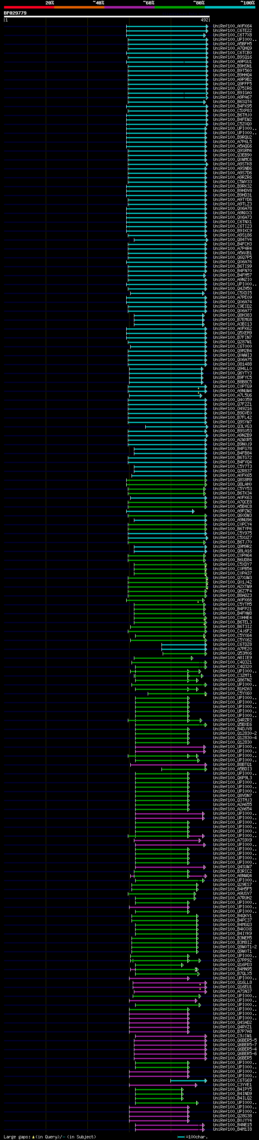Screen dimensions: 259x1140
Task: Click the magenta ~60% identity legend segment
Action: tap(129, 7)
